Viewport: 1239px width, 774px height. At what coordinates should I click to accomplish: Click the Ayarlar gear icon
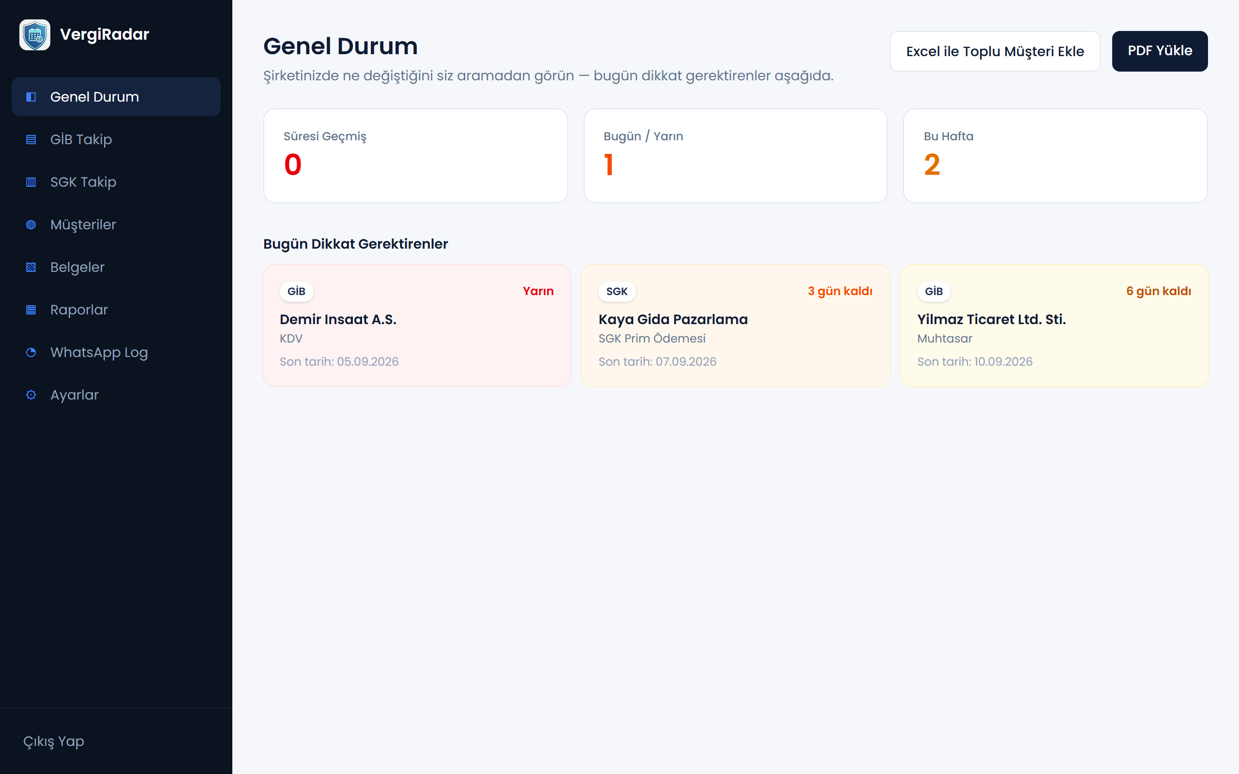(30, 394)
